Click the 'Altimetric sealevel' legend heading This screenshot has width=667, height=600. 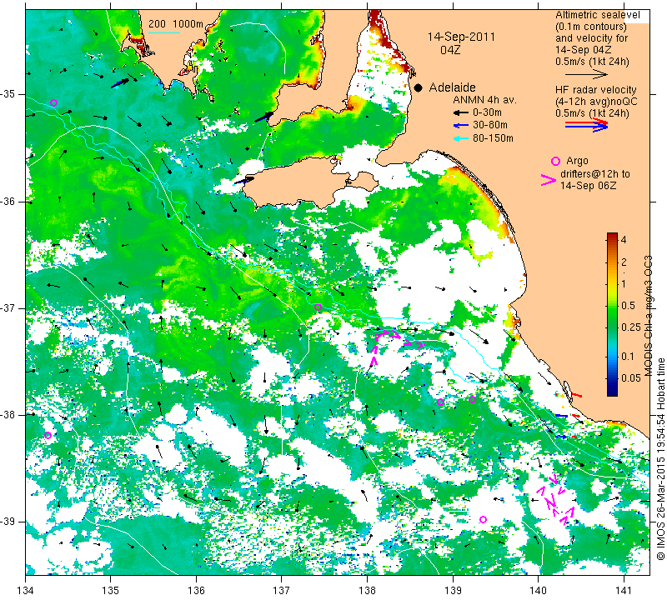click(x=597, y=15)
